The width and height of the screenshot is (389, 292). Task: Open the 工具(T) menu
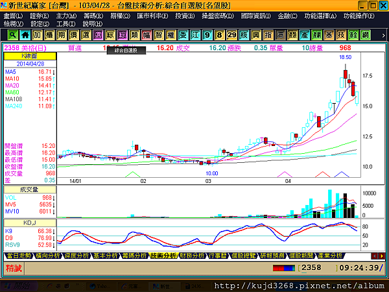[66, 24]
